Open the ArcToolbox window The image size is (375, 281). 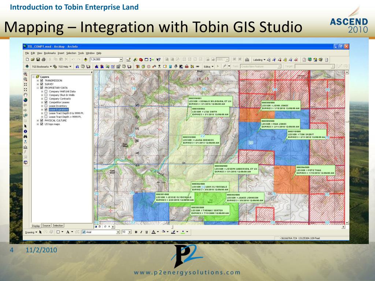click(x=141, y=60)
